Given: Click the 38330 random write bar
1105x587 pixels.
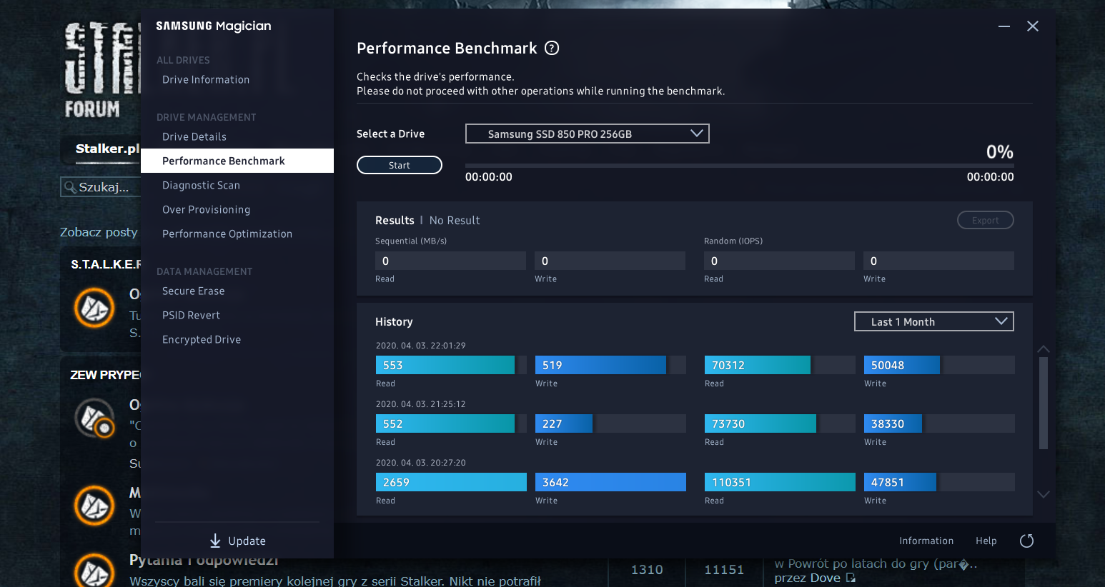Looking at the screenshot, I should pyautogui.click(x=893, y=423).
